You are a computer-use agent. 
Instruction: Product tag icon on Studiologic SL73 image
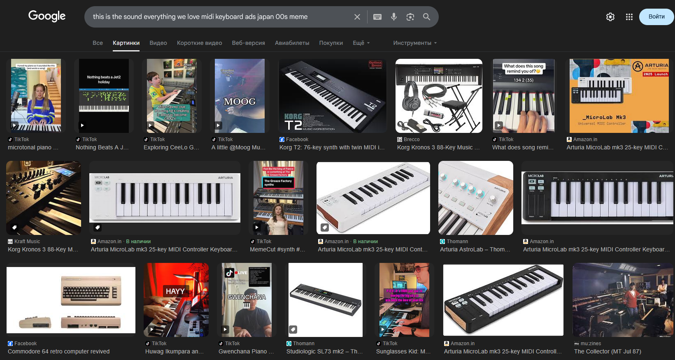[293, 330]
